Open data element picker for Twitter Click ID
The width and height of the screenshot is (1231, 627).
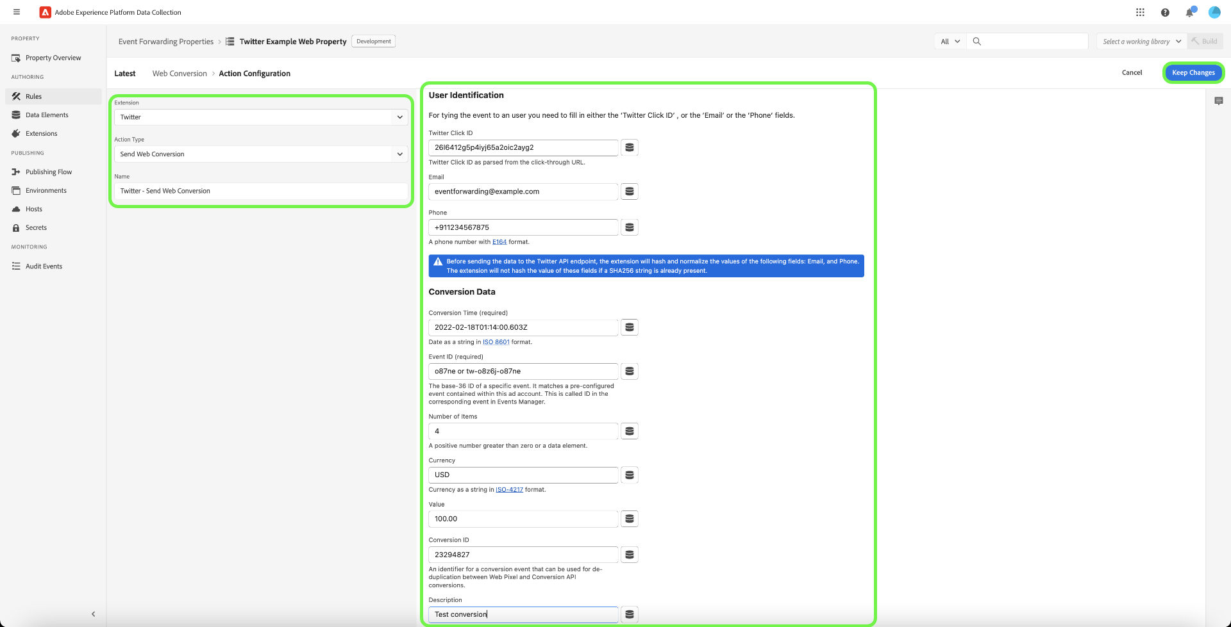click(x=630, y=147)
